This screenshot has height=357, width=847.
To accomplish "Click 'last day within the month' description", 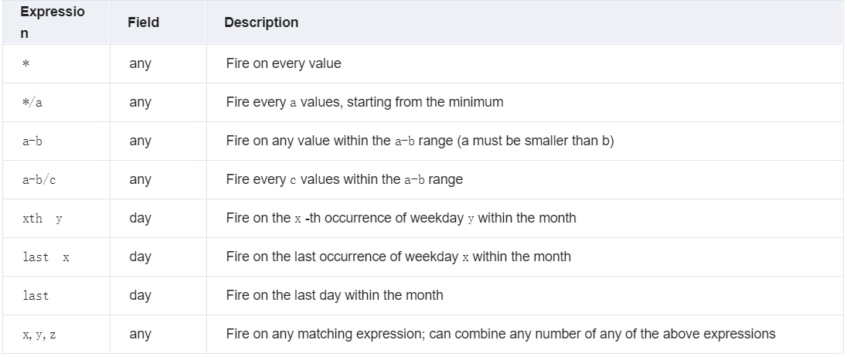I will click(x=335, y=295).
